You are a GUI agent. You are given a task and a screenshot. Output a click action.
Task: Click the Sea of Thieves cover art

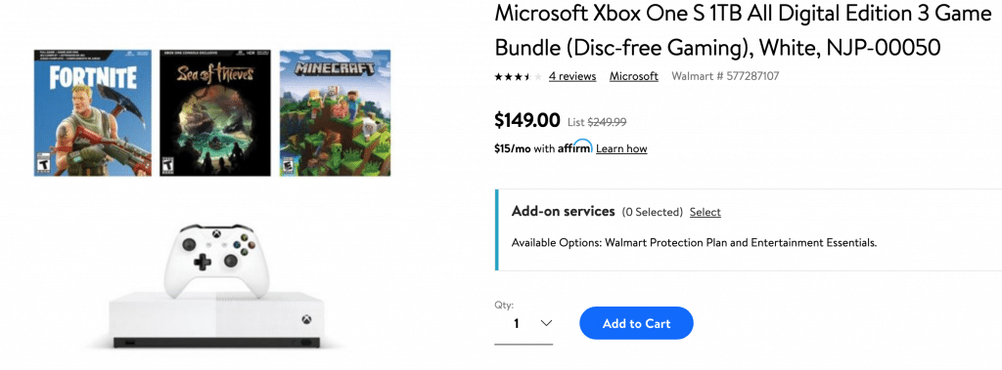click(x=215, y=112)
